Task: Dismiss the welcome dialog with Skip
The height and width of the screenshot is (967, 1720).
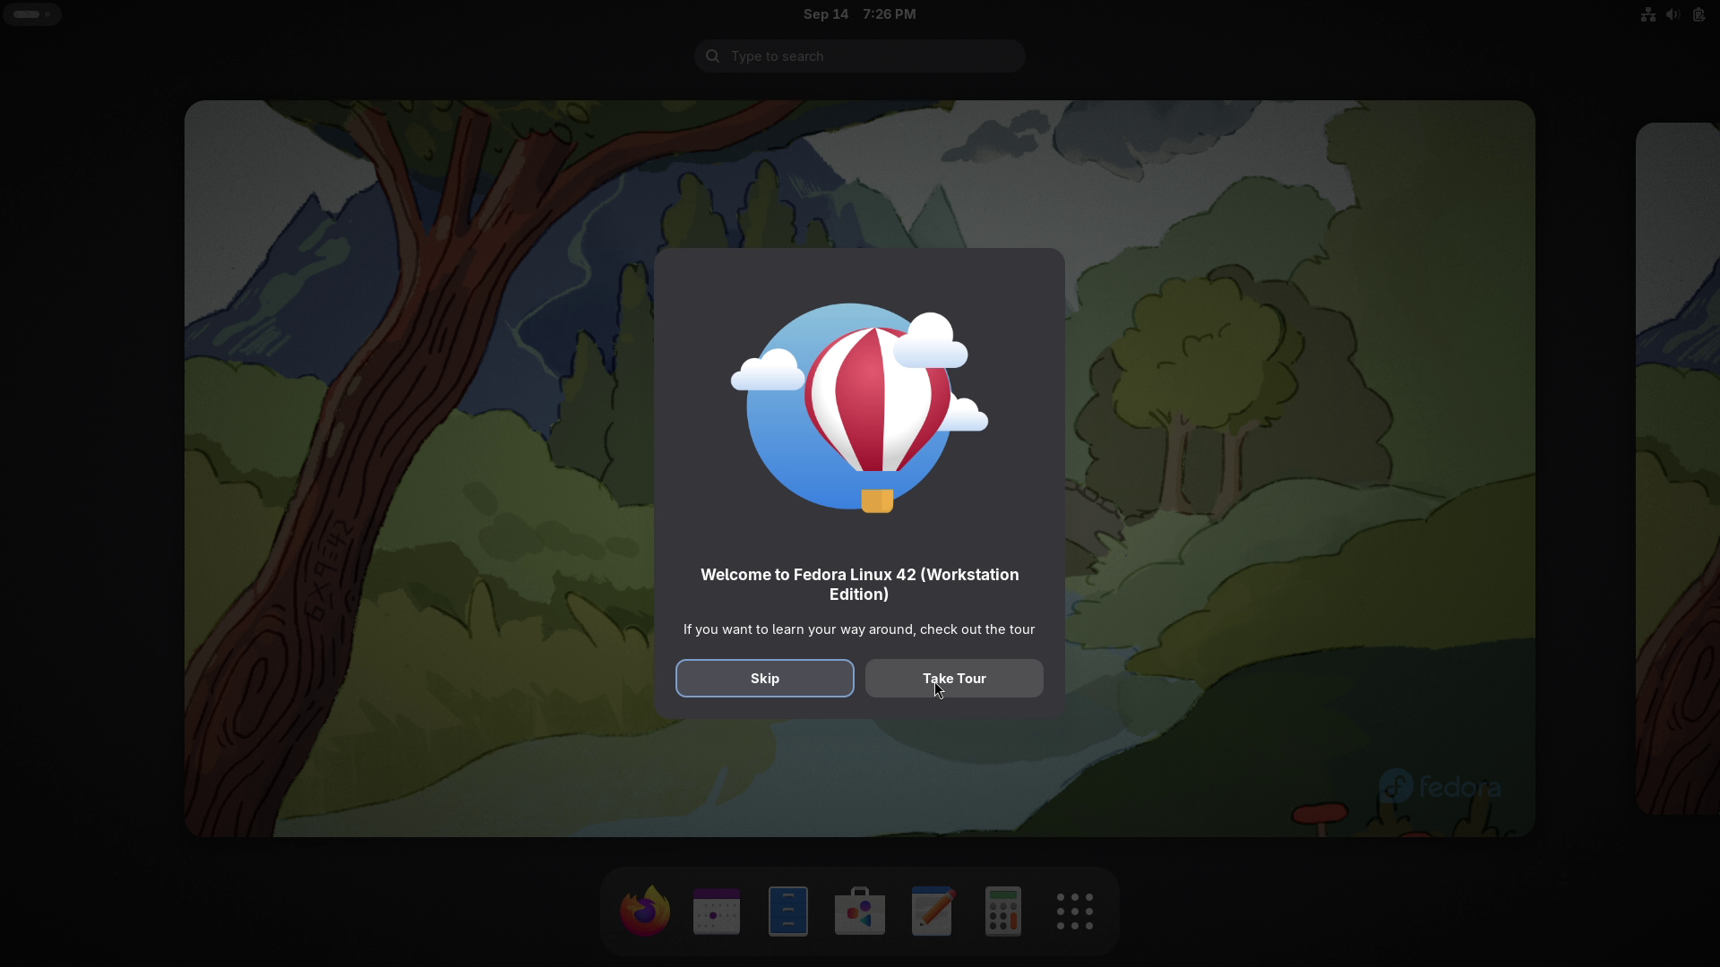Action: coord(765,679)
